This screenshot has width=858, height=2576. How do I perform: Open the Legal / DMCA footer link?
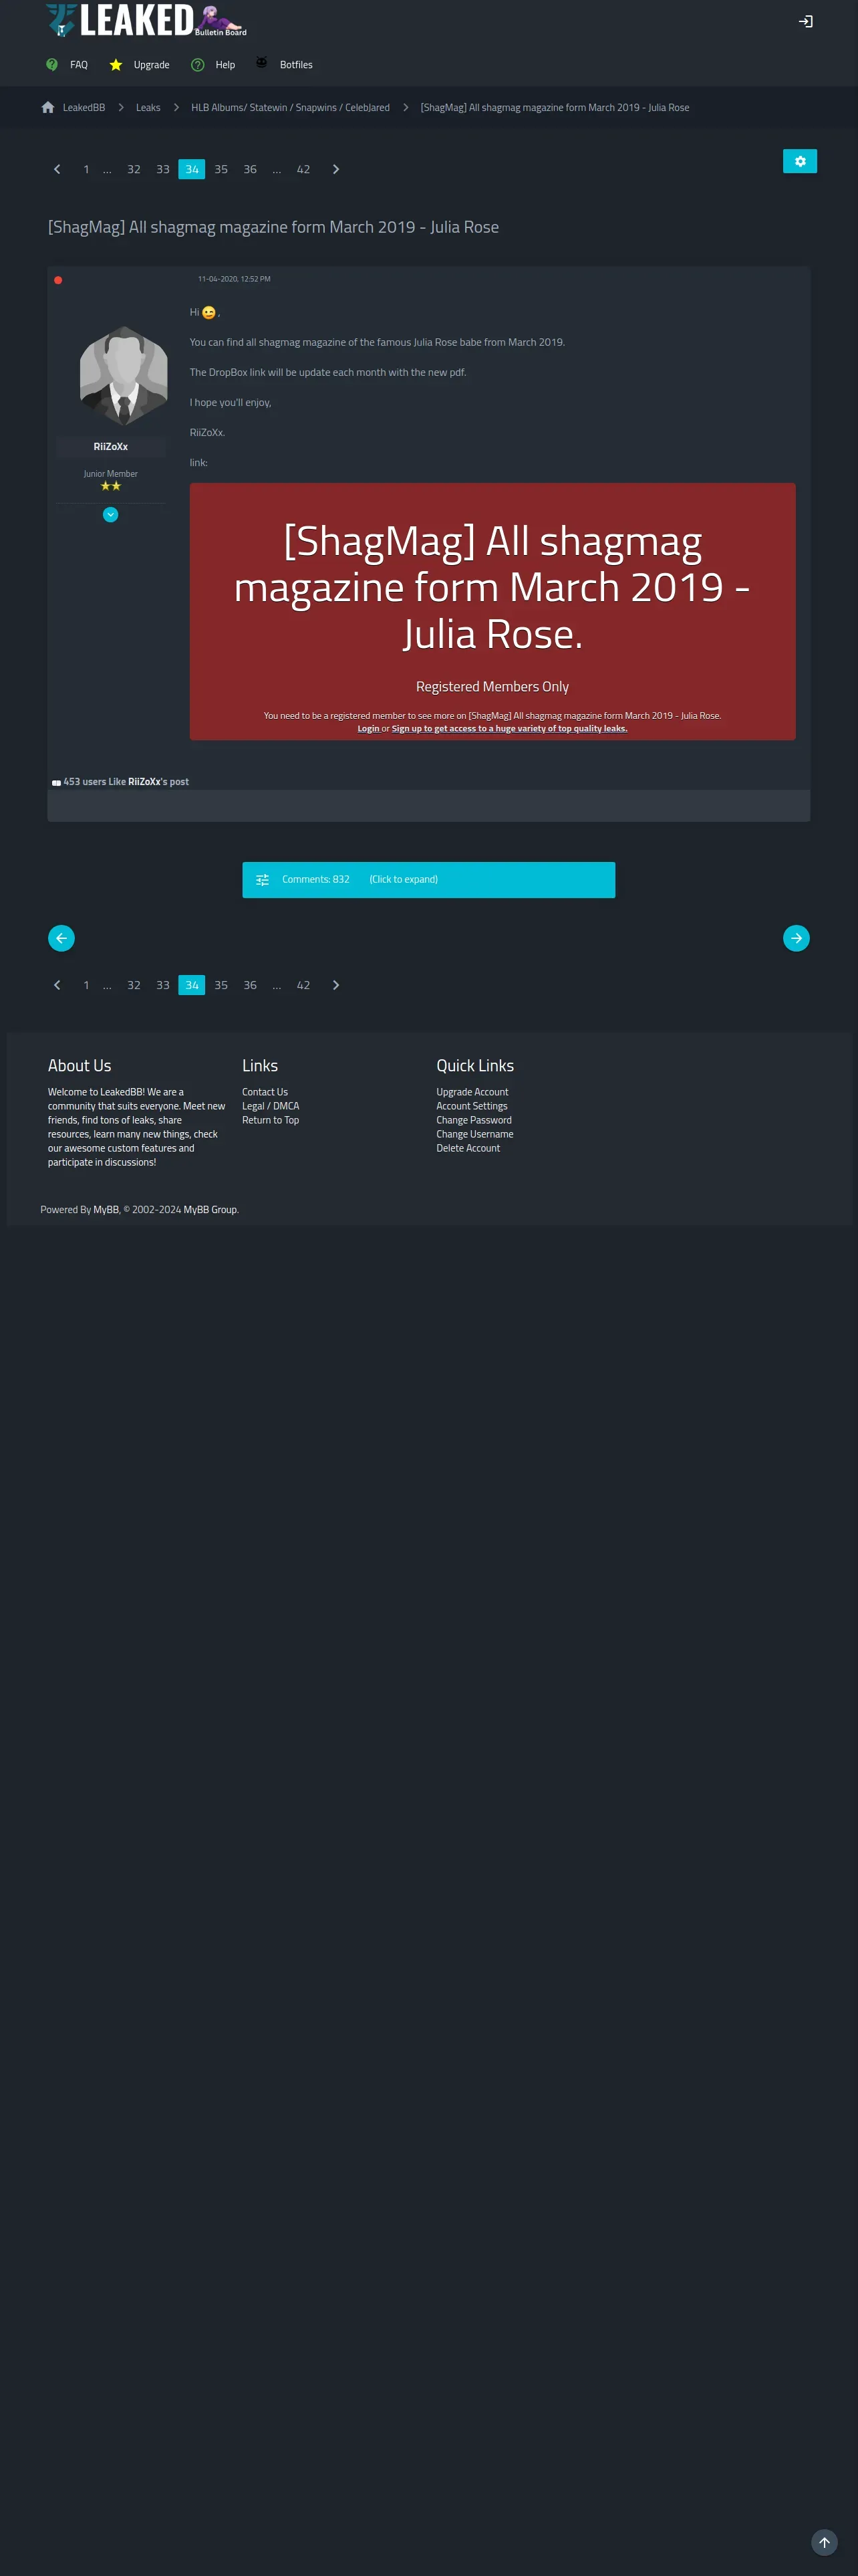tap(271, 1106)
